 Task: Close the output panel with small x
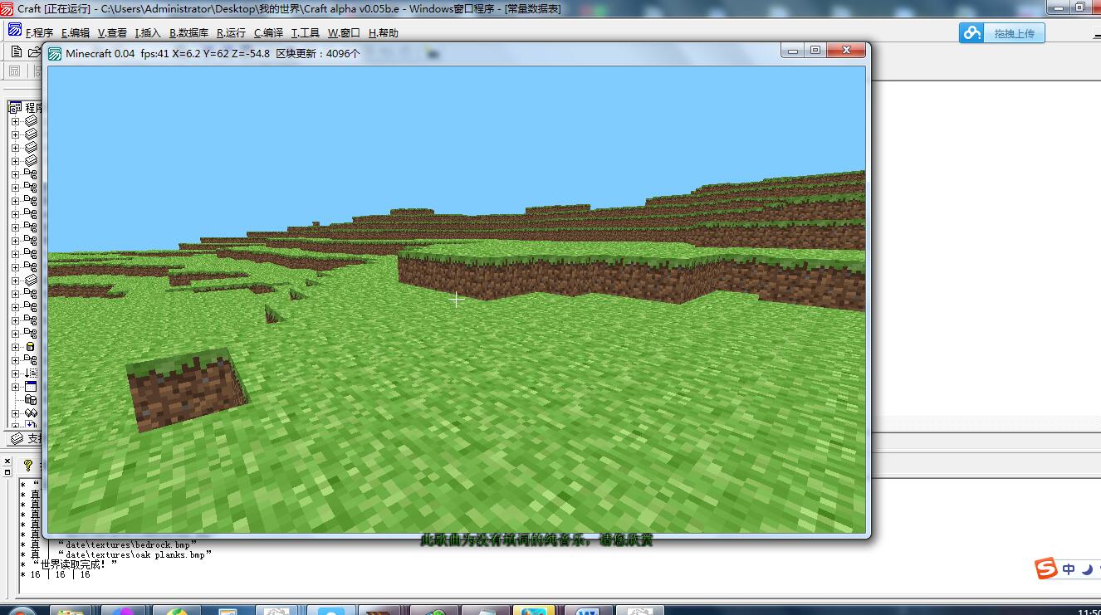coord(8,461)
